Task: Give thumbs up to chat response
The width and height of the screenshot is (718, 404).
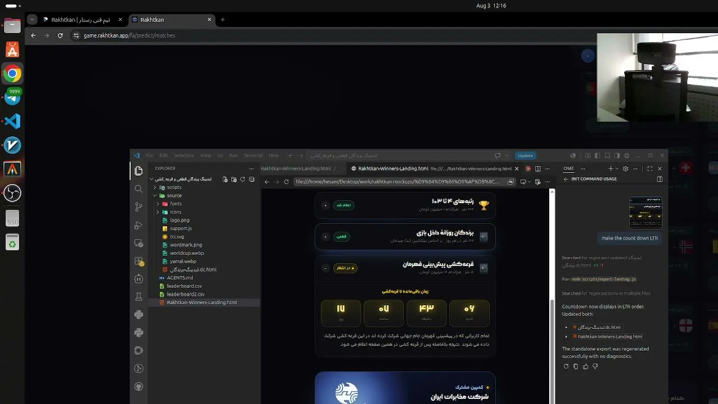Action: click(x=586, y=366)
